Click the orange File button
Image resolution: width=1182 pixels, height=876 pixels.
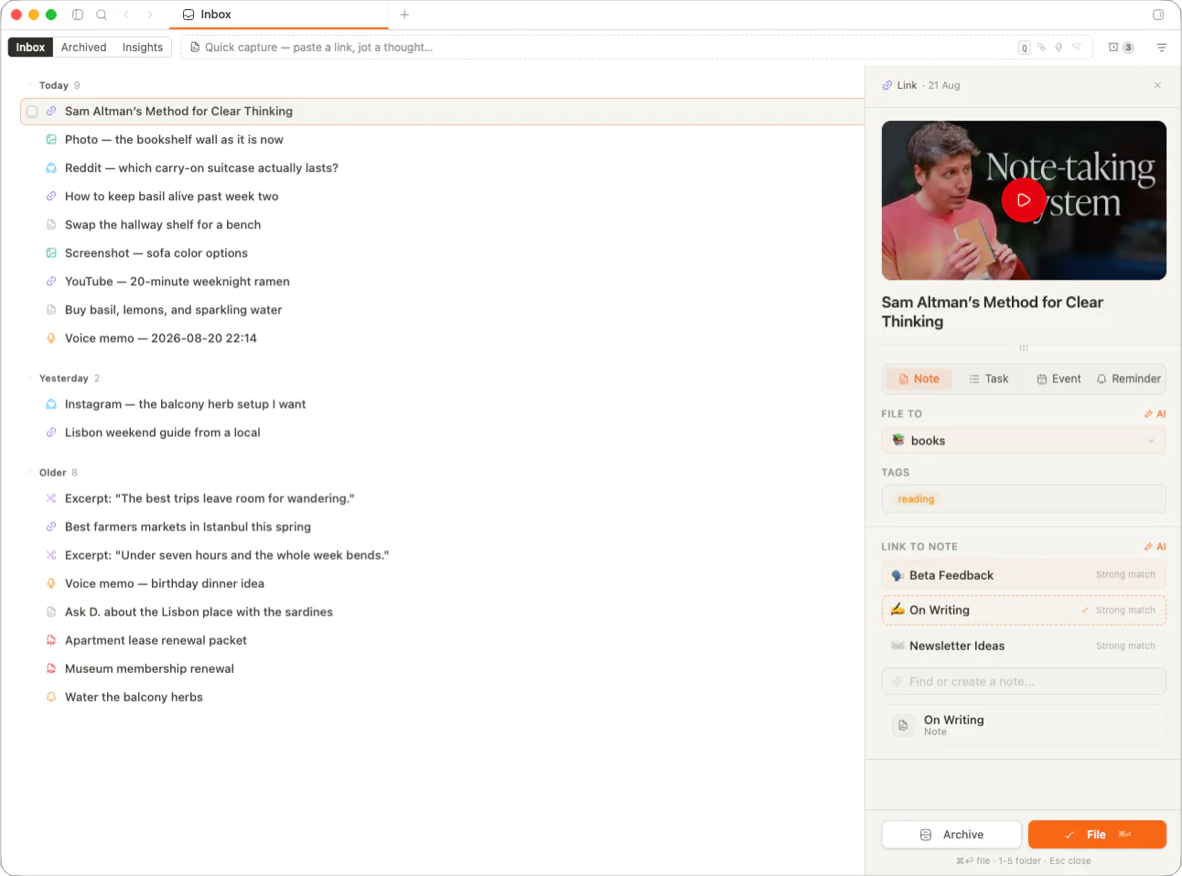tap(1097, 835)
